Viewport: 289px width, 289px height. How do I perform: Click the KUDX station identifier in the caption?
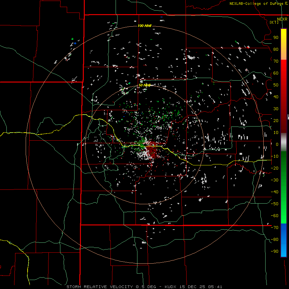pyautogui.click(x=171, y=287)
